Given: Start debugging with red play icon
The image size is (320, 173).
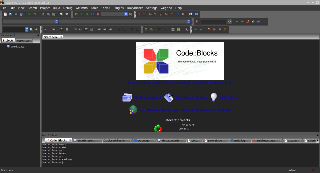Looking at the screenshot, I should pyautogui.click(x=139, y=14).
